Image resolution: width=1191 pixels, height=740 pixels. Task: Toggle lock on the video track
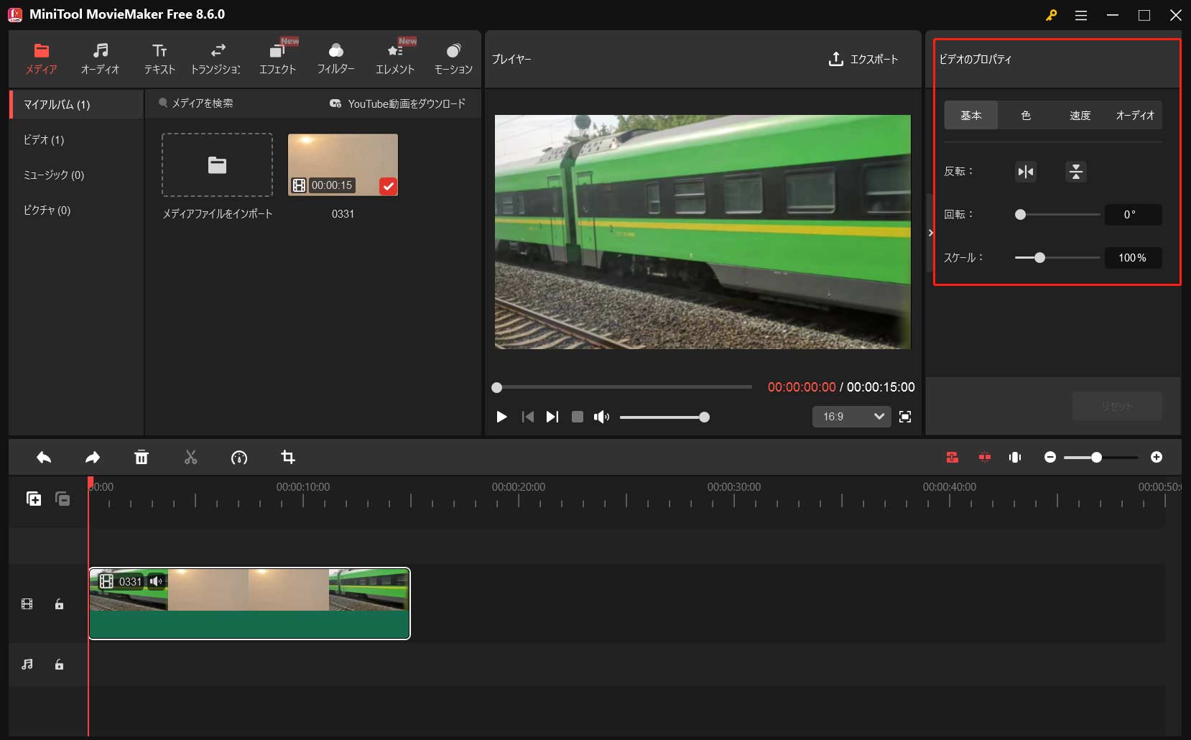[60, 604]
